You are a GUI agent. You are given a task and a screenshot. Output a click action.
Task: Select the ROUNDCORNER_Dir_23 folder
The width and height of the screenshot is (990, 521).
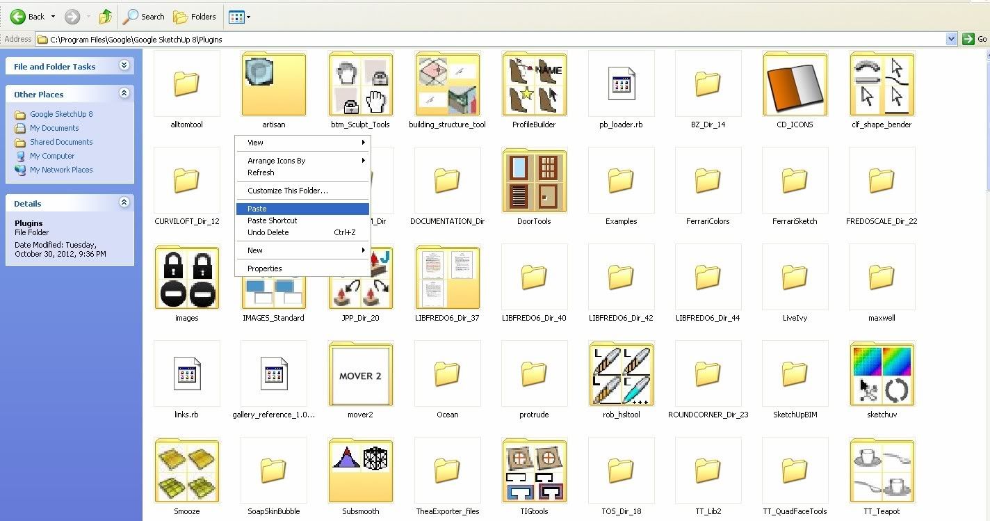708,380
